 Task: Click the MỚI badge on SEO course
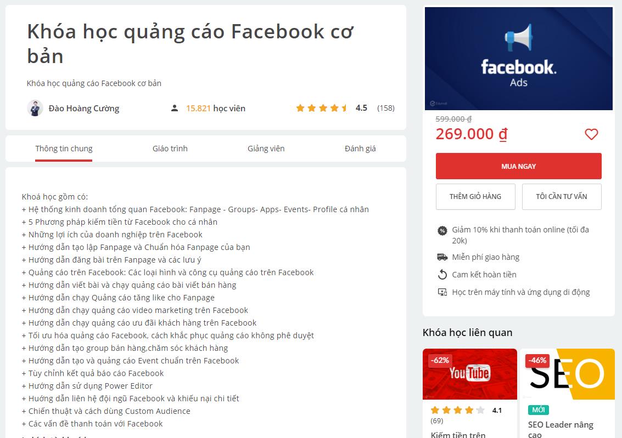tap(539, 410)
